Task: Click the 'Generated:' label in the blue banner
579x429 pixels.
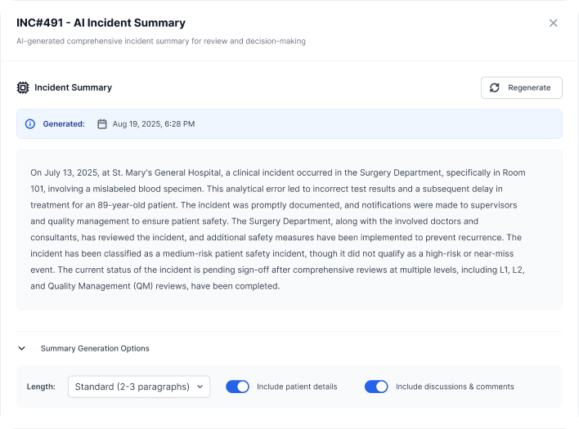Action: pos(64,124)
